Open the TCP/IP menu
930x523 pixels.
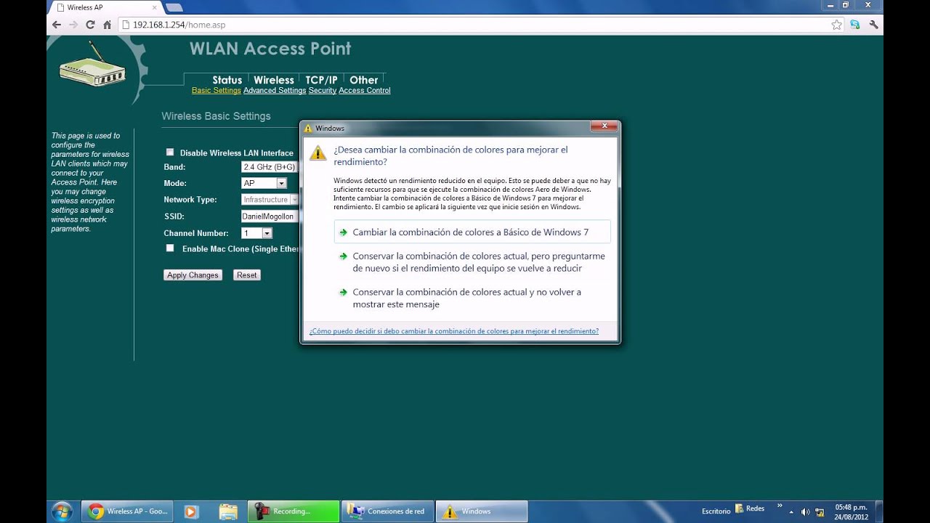[x=321, y=80]
